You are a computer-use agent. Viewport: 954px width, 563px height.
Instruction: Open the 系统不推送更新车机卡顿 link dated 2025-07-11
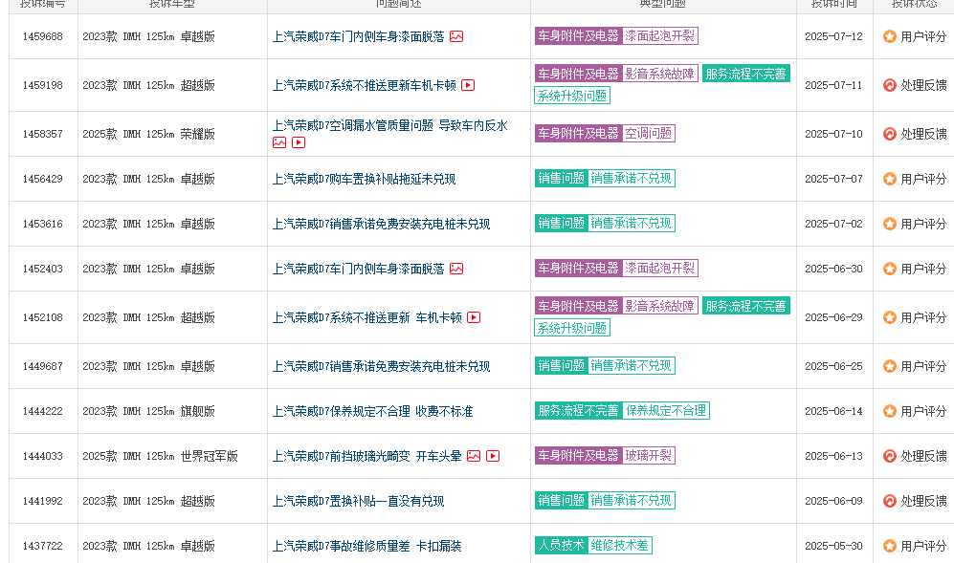[364, 85]
